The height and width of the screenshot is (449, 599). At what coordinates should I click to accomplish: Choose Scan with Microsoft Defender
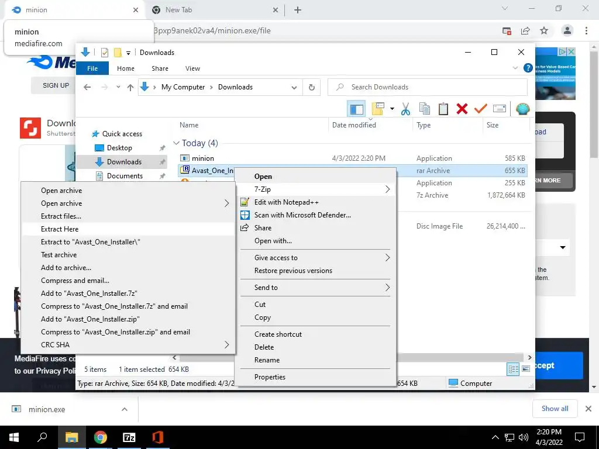coord(315,215)
